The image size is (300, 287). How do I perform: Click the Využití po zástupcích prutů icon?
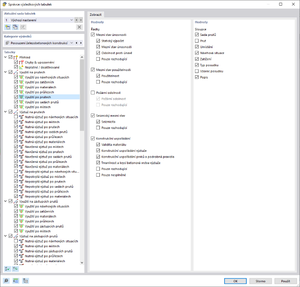(x=21, y=226)
